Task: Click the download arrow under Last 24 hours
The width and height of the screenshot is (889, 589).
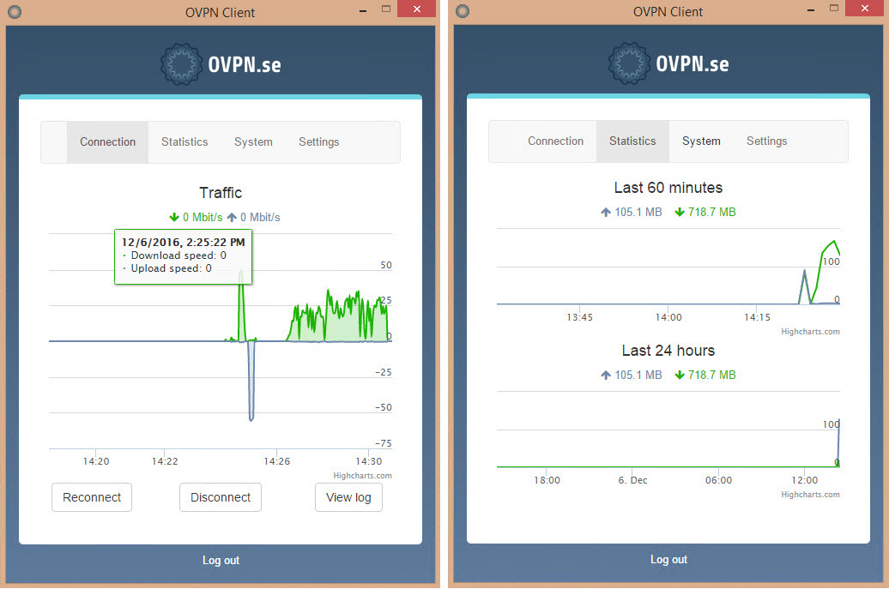Action: (x=680, y=375)
